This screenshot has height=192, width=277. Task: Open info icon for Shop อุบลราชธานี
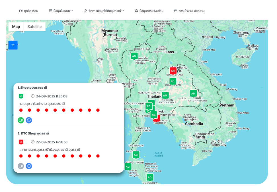pos(29,120)
